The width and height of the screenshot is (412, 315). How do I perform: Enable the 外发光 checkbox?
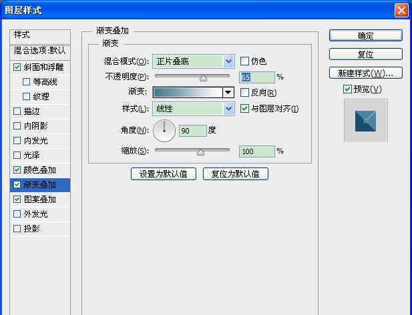point(17,214)
